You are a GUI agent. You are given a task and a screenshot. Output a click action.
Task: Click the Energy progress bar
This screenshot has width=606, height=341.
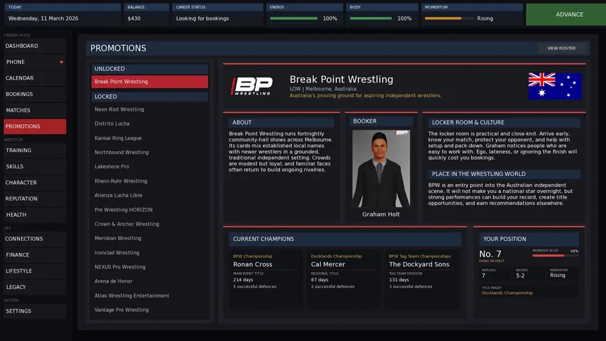(x=294, y=18)
